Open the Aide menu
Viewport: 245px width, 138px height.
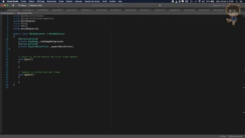click(120, 2)
